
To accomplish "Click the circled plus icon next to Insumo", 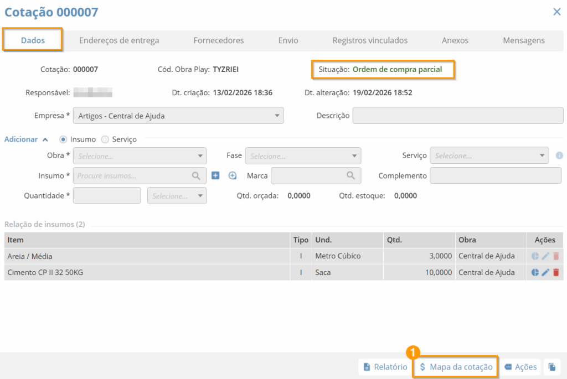I will [233, 175].
